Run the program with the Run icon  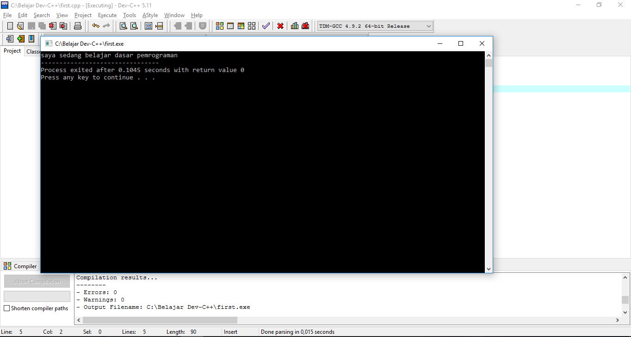pos(230,26)
